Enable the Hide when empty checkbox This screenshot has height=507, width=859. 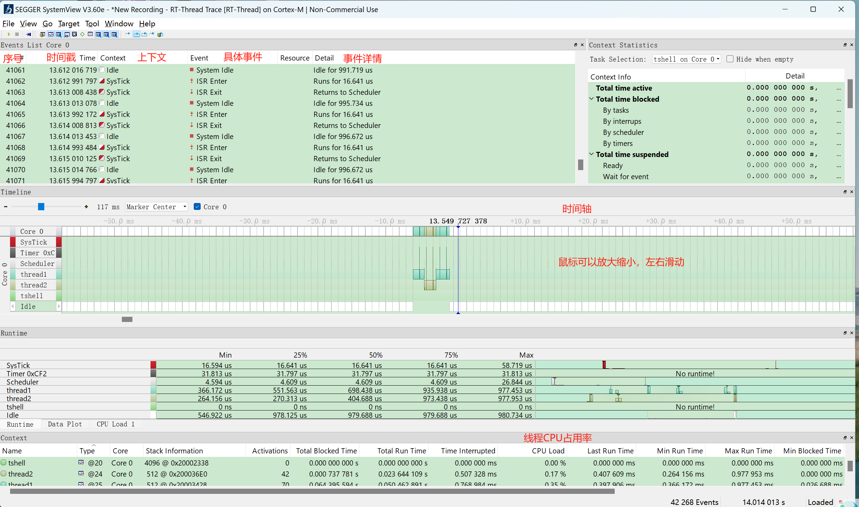730,59
